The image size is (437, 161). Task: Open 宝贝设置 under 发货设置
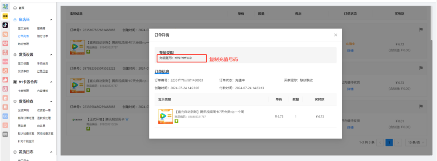click(23, 64)
